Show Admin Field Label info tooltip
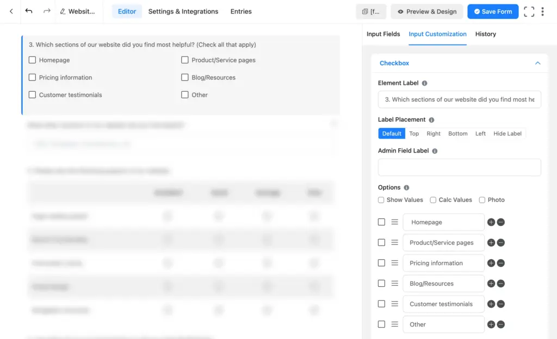The height and width of the screenshot is (339, 557). (x=435, y=151)
